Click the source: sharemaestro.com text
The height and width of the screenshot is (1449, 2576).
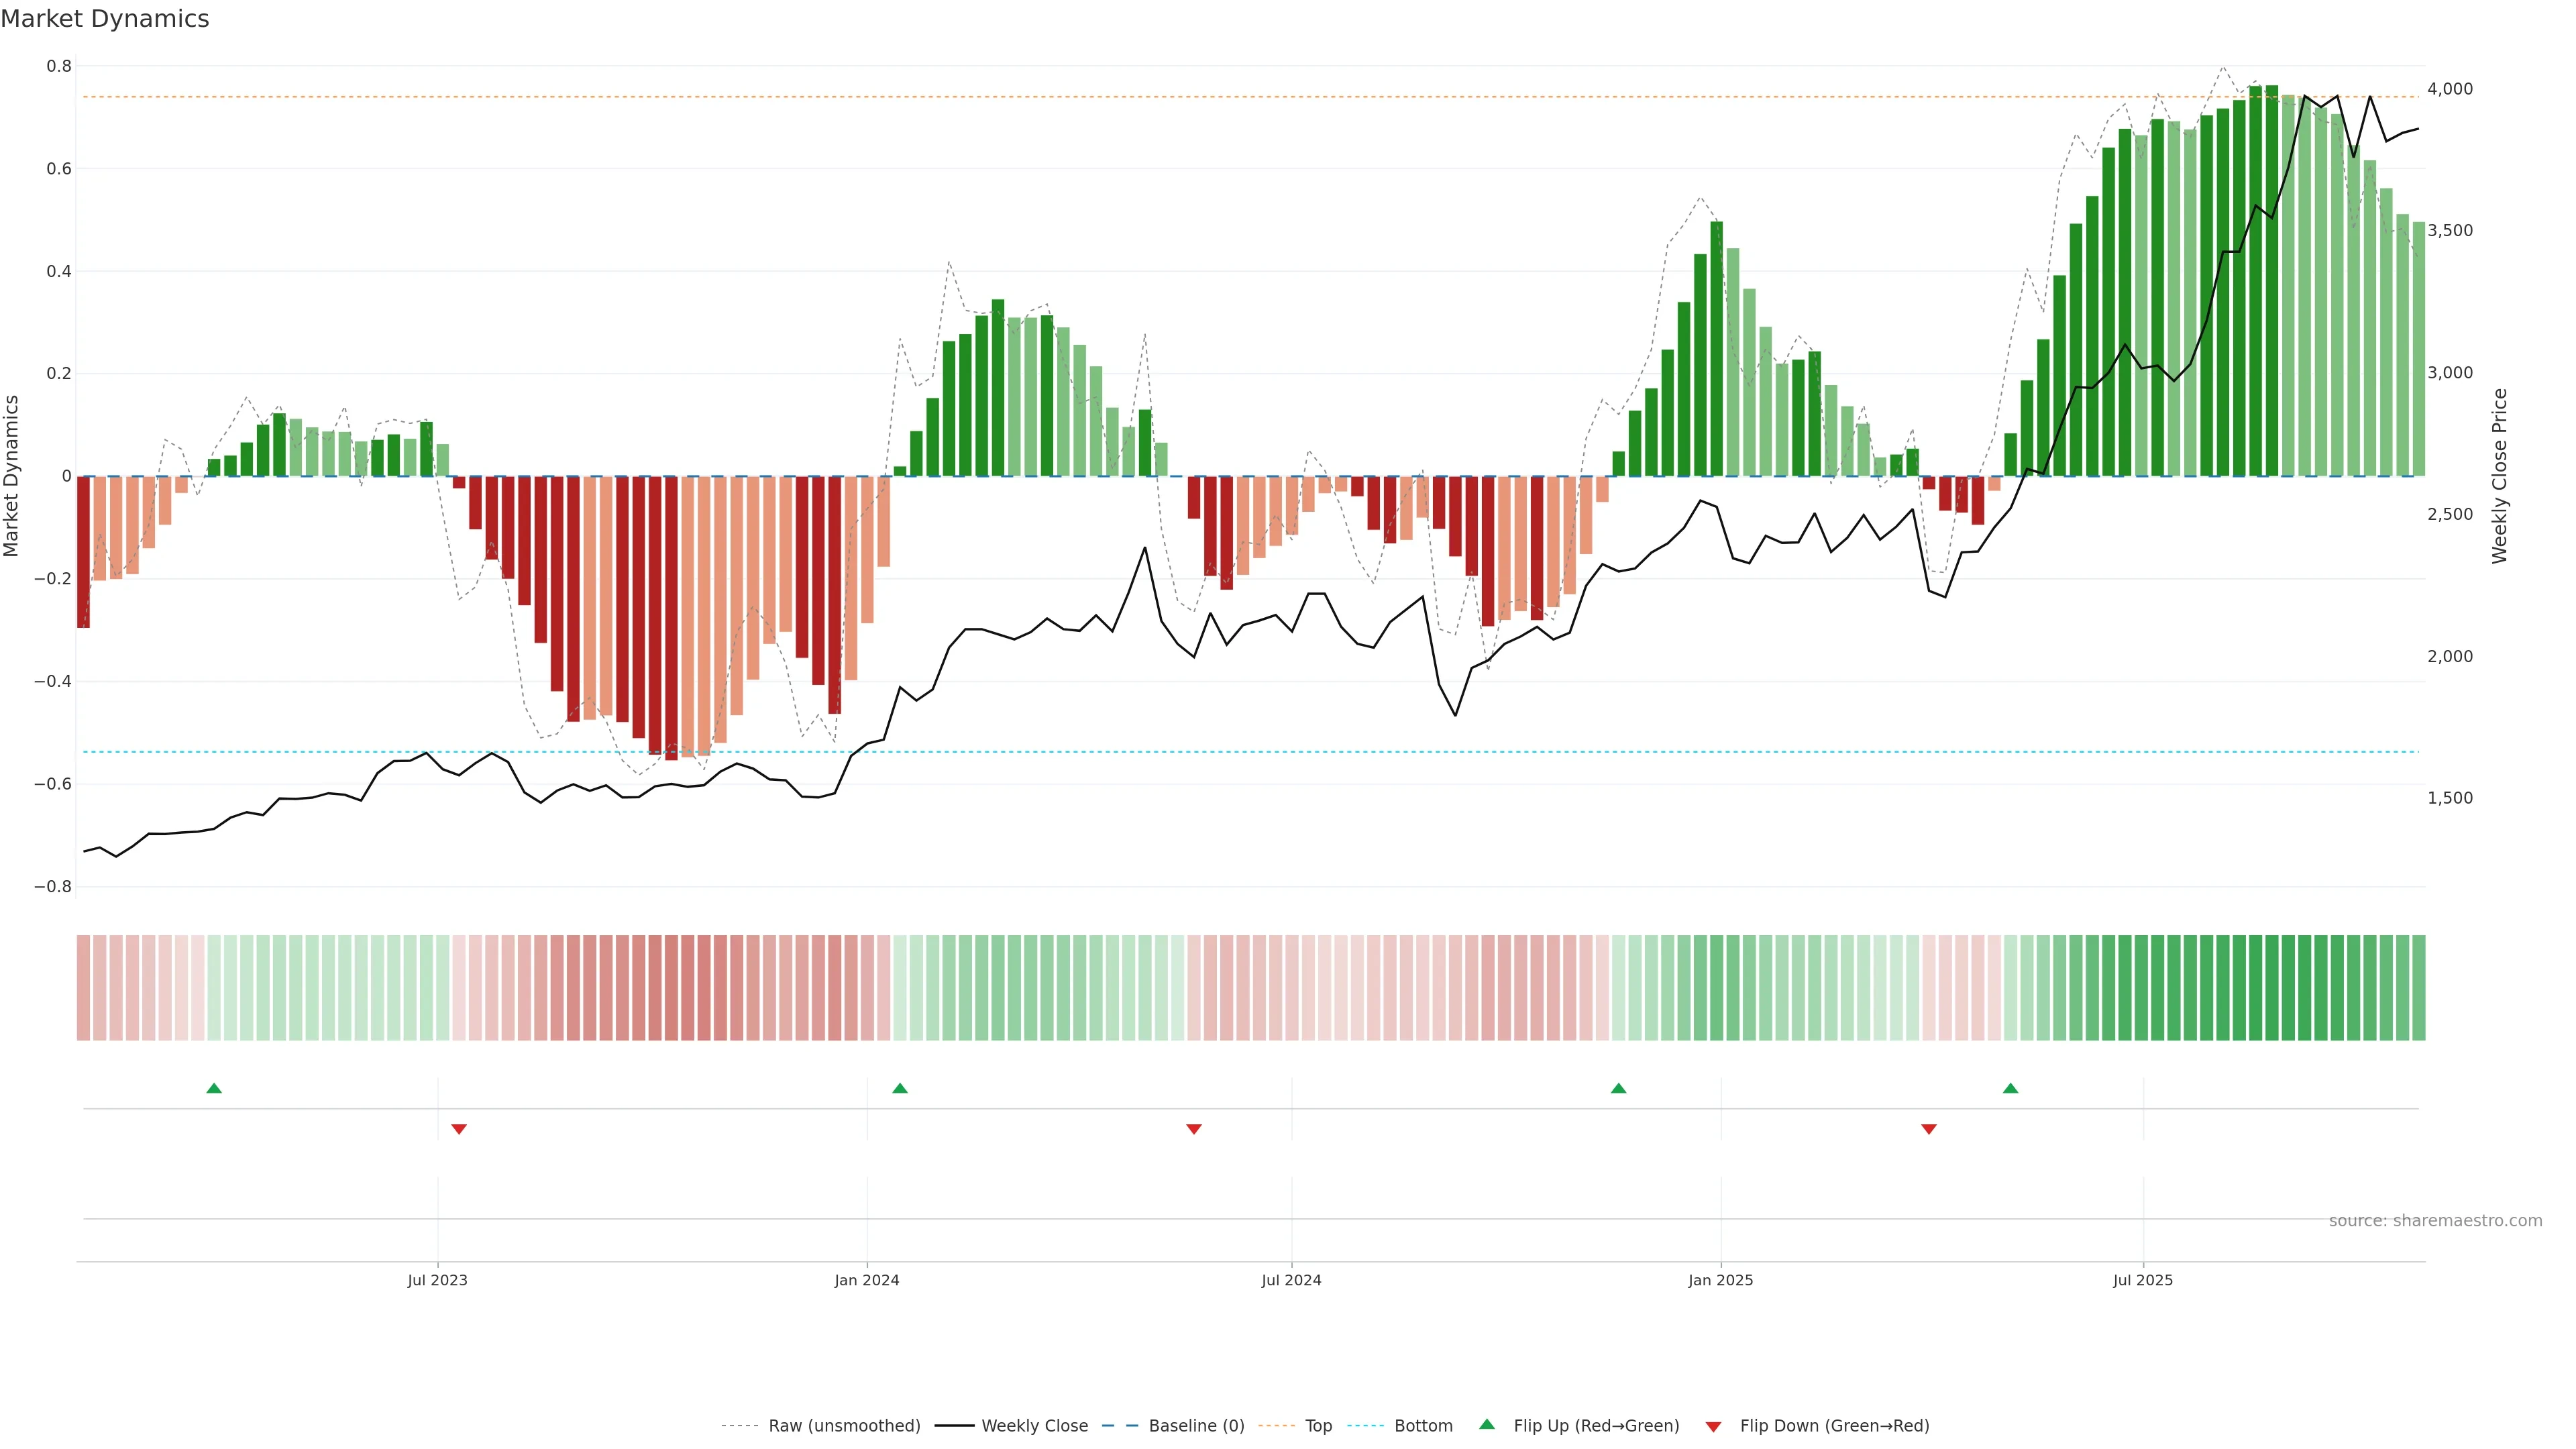[2435, 1220]
